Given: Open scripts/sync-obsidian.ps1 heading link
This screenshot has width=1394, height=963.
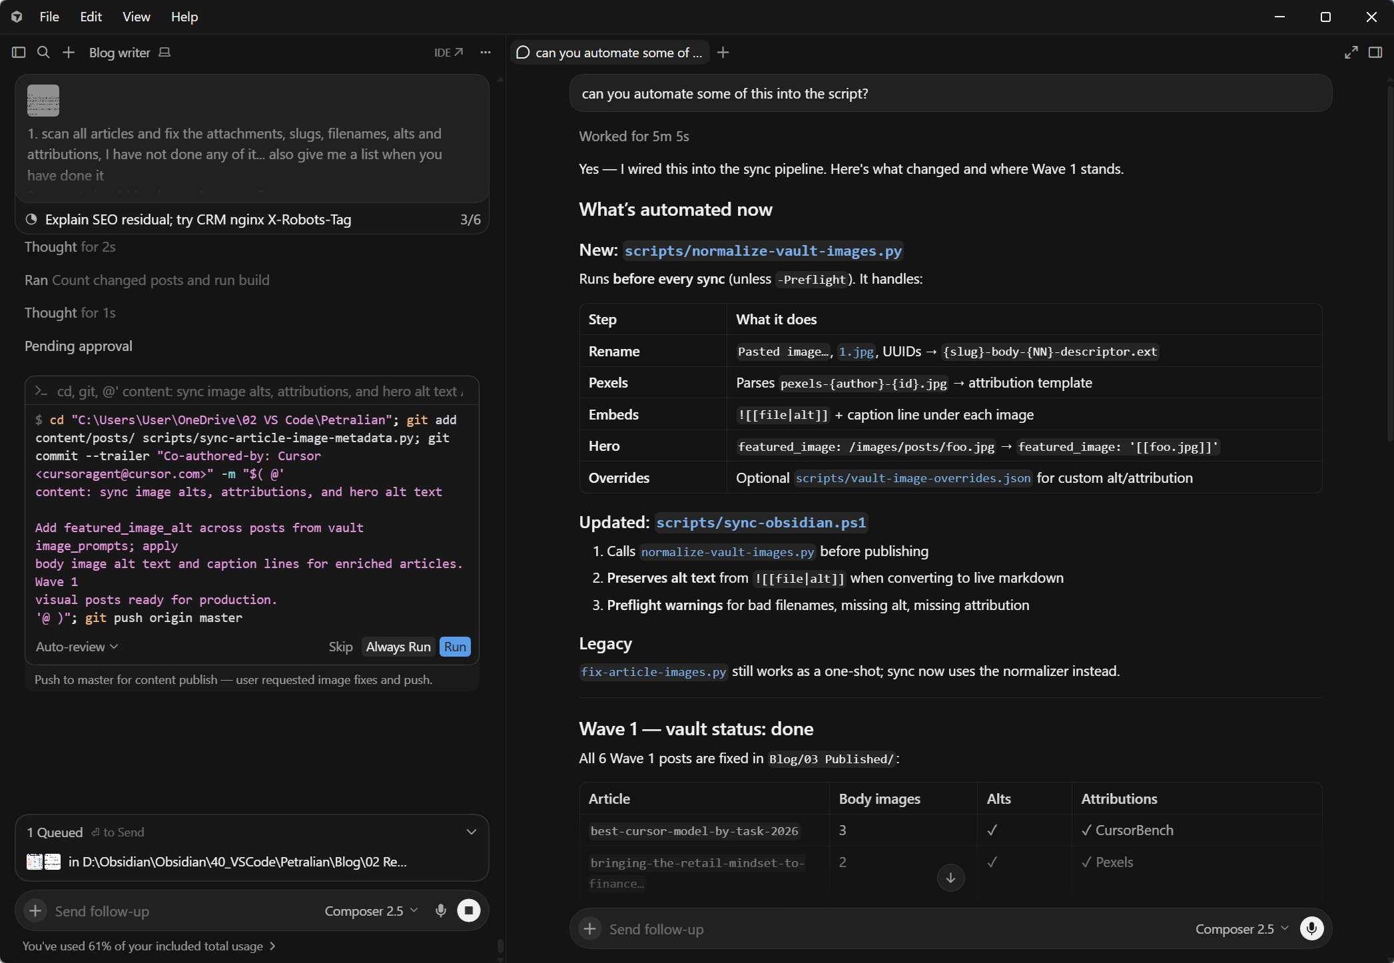Looking at the screenshot, I should [761, 523].
